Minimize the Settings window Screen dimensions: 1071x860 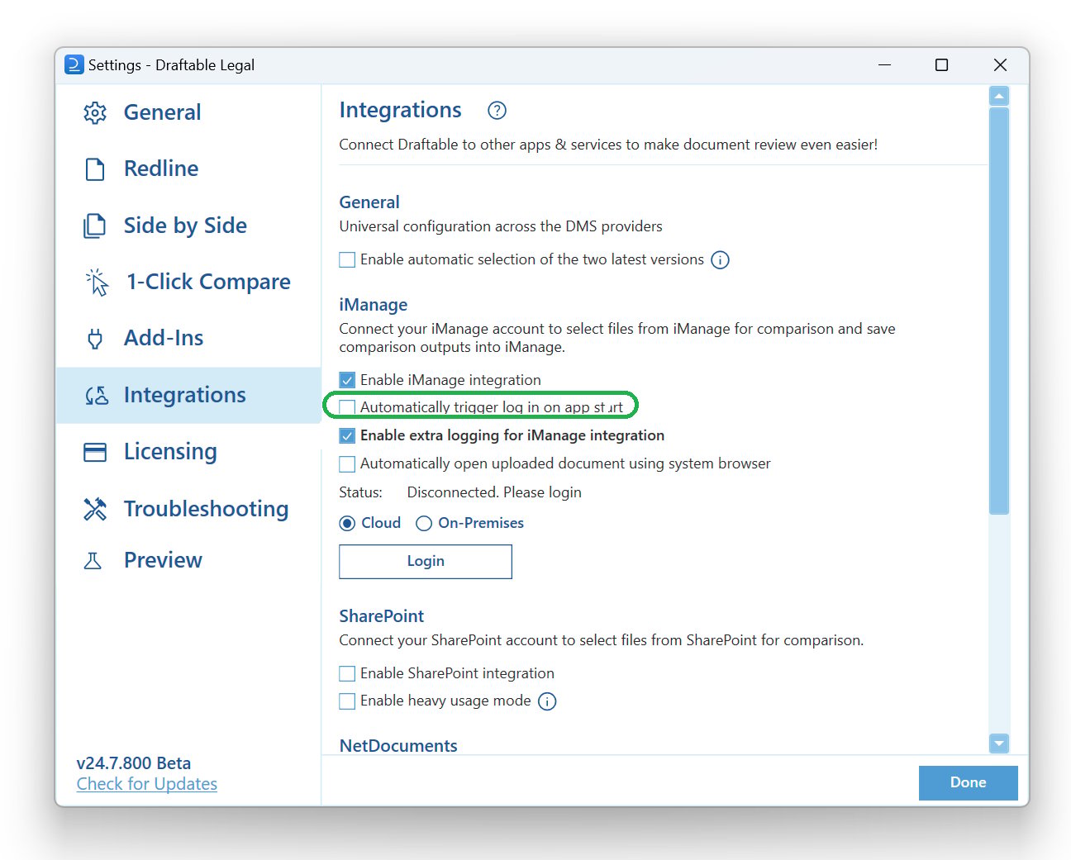click(884, 65)
